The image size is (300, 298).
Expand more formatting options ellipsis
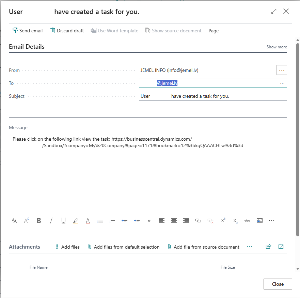click(272, 221)
